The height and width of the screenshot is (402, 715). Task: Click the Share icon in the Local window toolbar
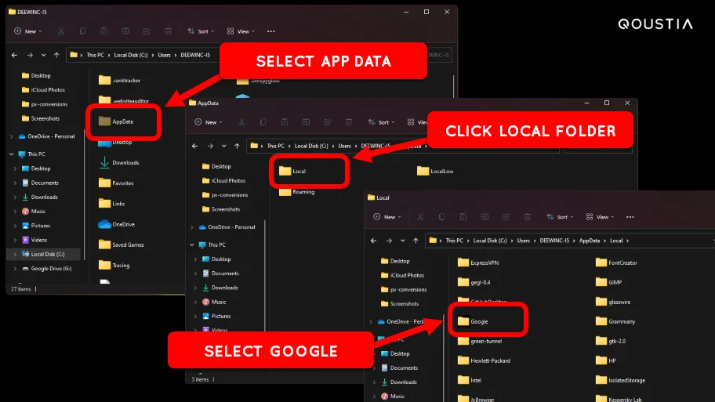coord(506,217)
